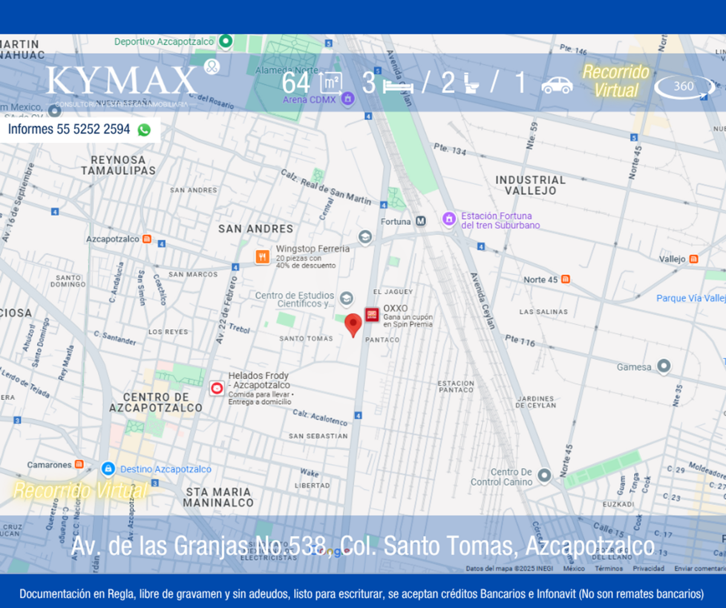This screenshot has height=608, width=726.
Task: Click the 'ESTACION PANTACO' label
Action: (x=456, y=386)
